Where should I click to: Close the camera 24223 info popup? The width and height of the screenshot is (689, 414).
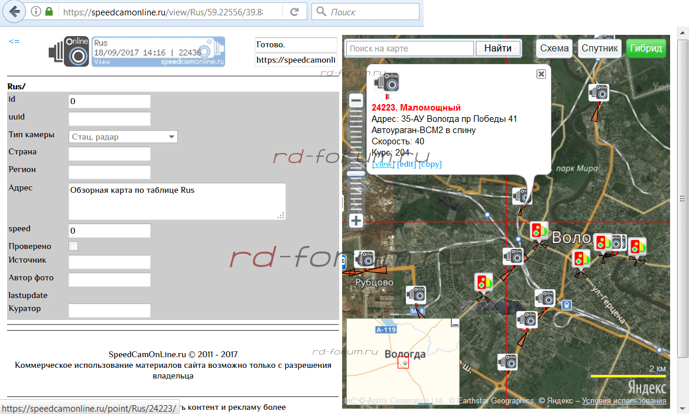click(x=541, y=74)
